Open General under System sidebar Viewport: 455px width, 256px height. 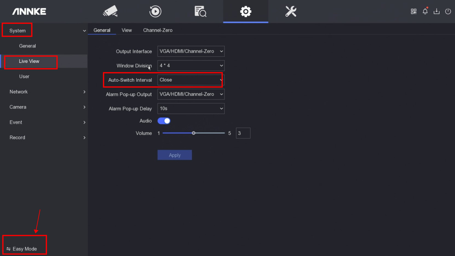(27, 46)
